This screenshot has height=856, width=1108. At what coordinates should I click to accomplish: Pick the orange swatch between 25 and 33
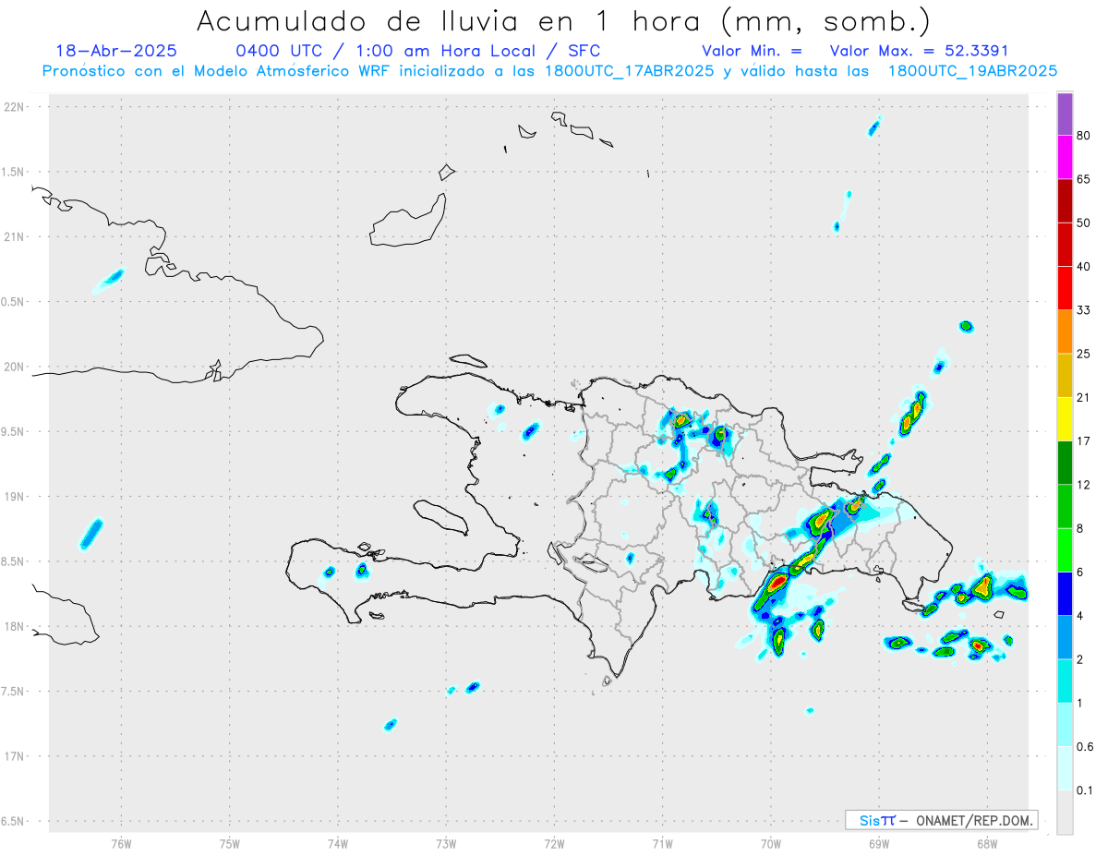[1065, 332]
